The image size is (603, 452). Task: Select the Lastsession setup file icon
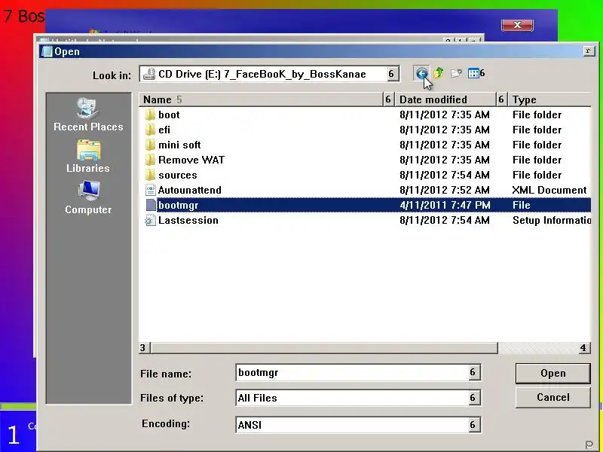coord(150,220)
